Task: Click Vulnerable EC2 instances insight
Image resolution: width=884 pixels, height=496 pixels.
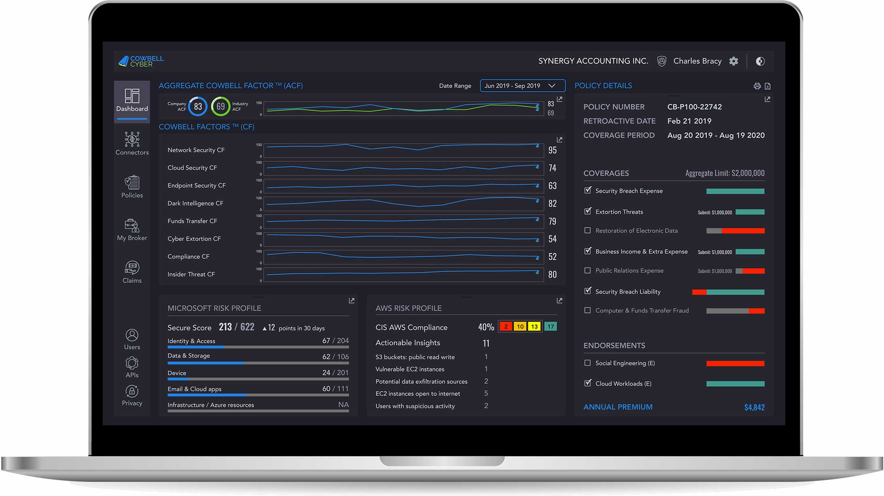Action: point(410,369)
